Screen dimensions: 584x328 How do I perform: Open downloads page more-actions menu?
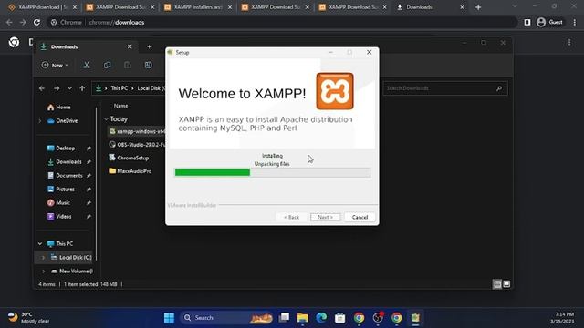tap(569, 43)
